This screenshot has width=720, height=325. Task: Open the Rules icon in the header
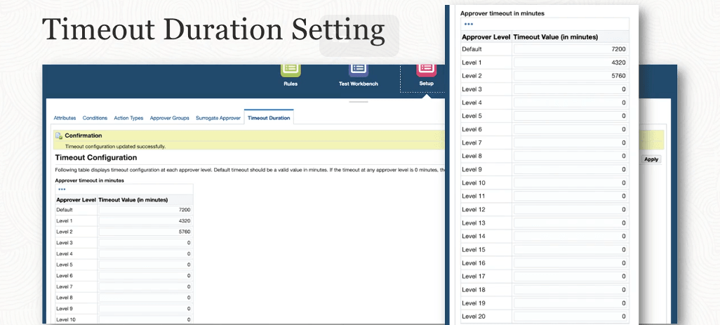tap(291, 69)
